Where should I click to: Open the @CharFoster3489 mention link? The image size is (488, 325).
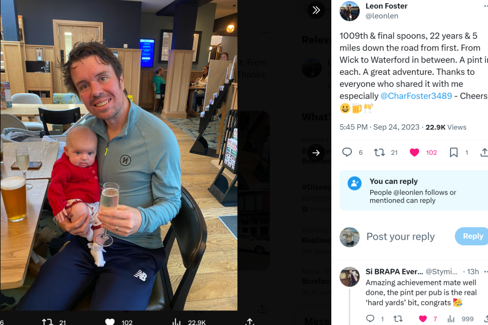(x=416, y=96)
